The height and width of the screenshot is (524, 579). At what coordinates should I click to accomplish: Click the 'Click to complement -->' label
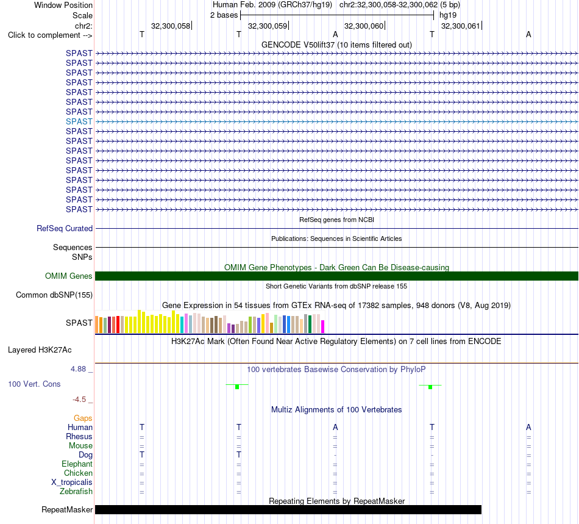pyautogui.click(x=50, y=35)
